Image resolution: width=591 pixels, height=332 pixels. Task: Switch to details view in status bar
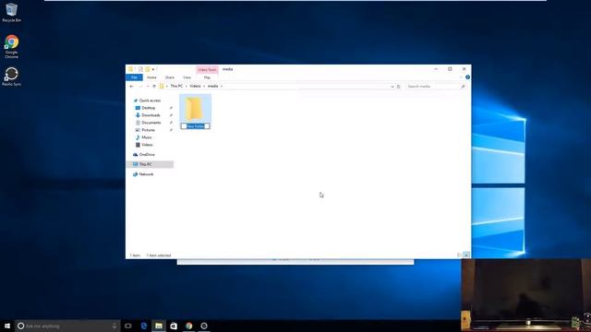[460, 255]
